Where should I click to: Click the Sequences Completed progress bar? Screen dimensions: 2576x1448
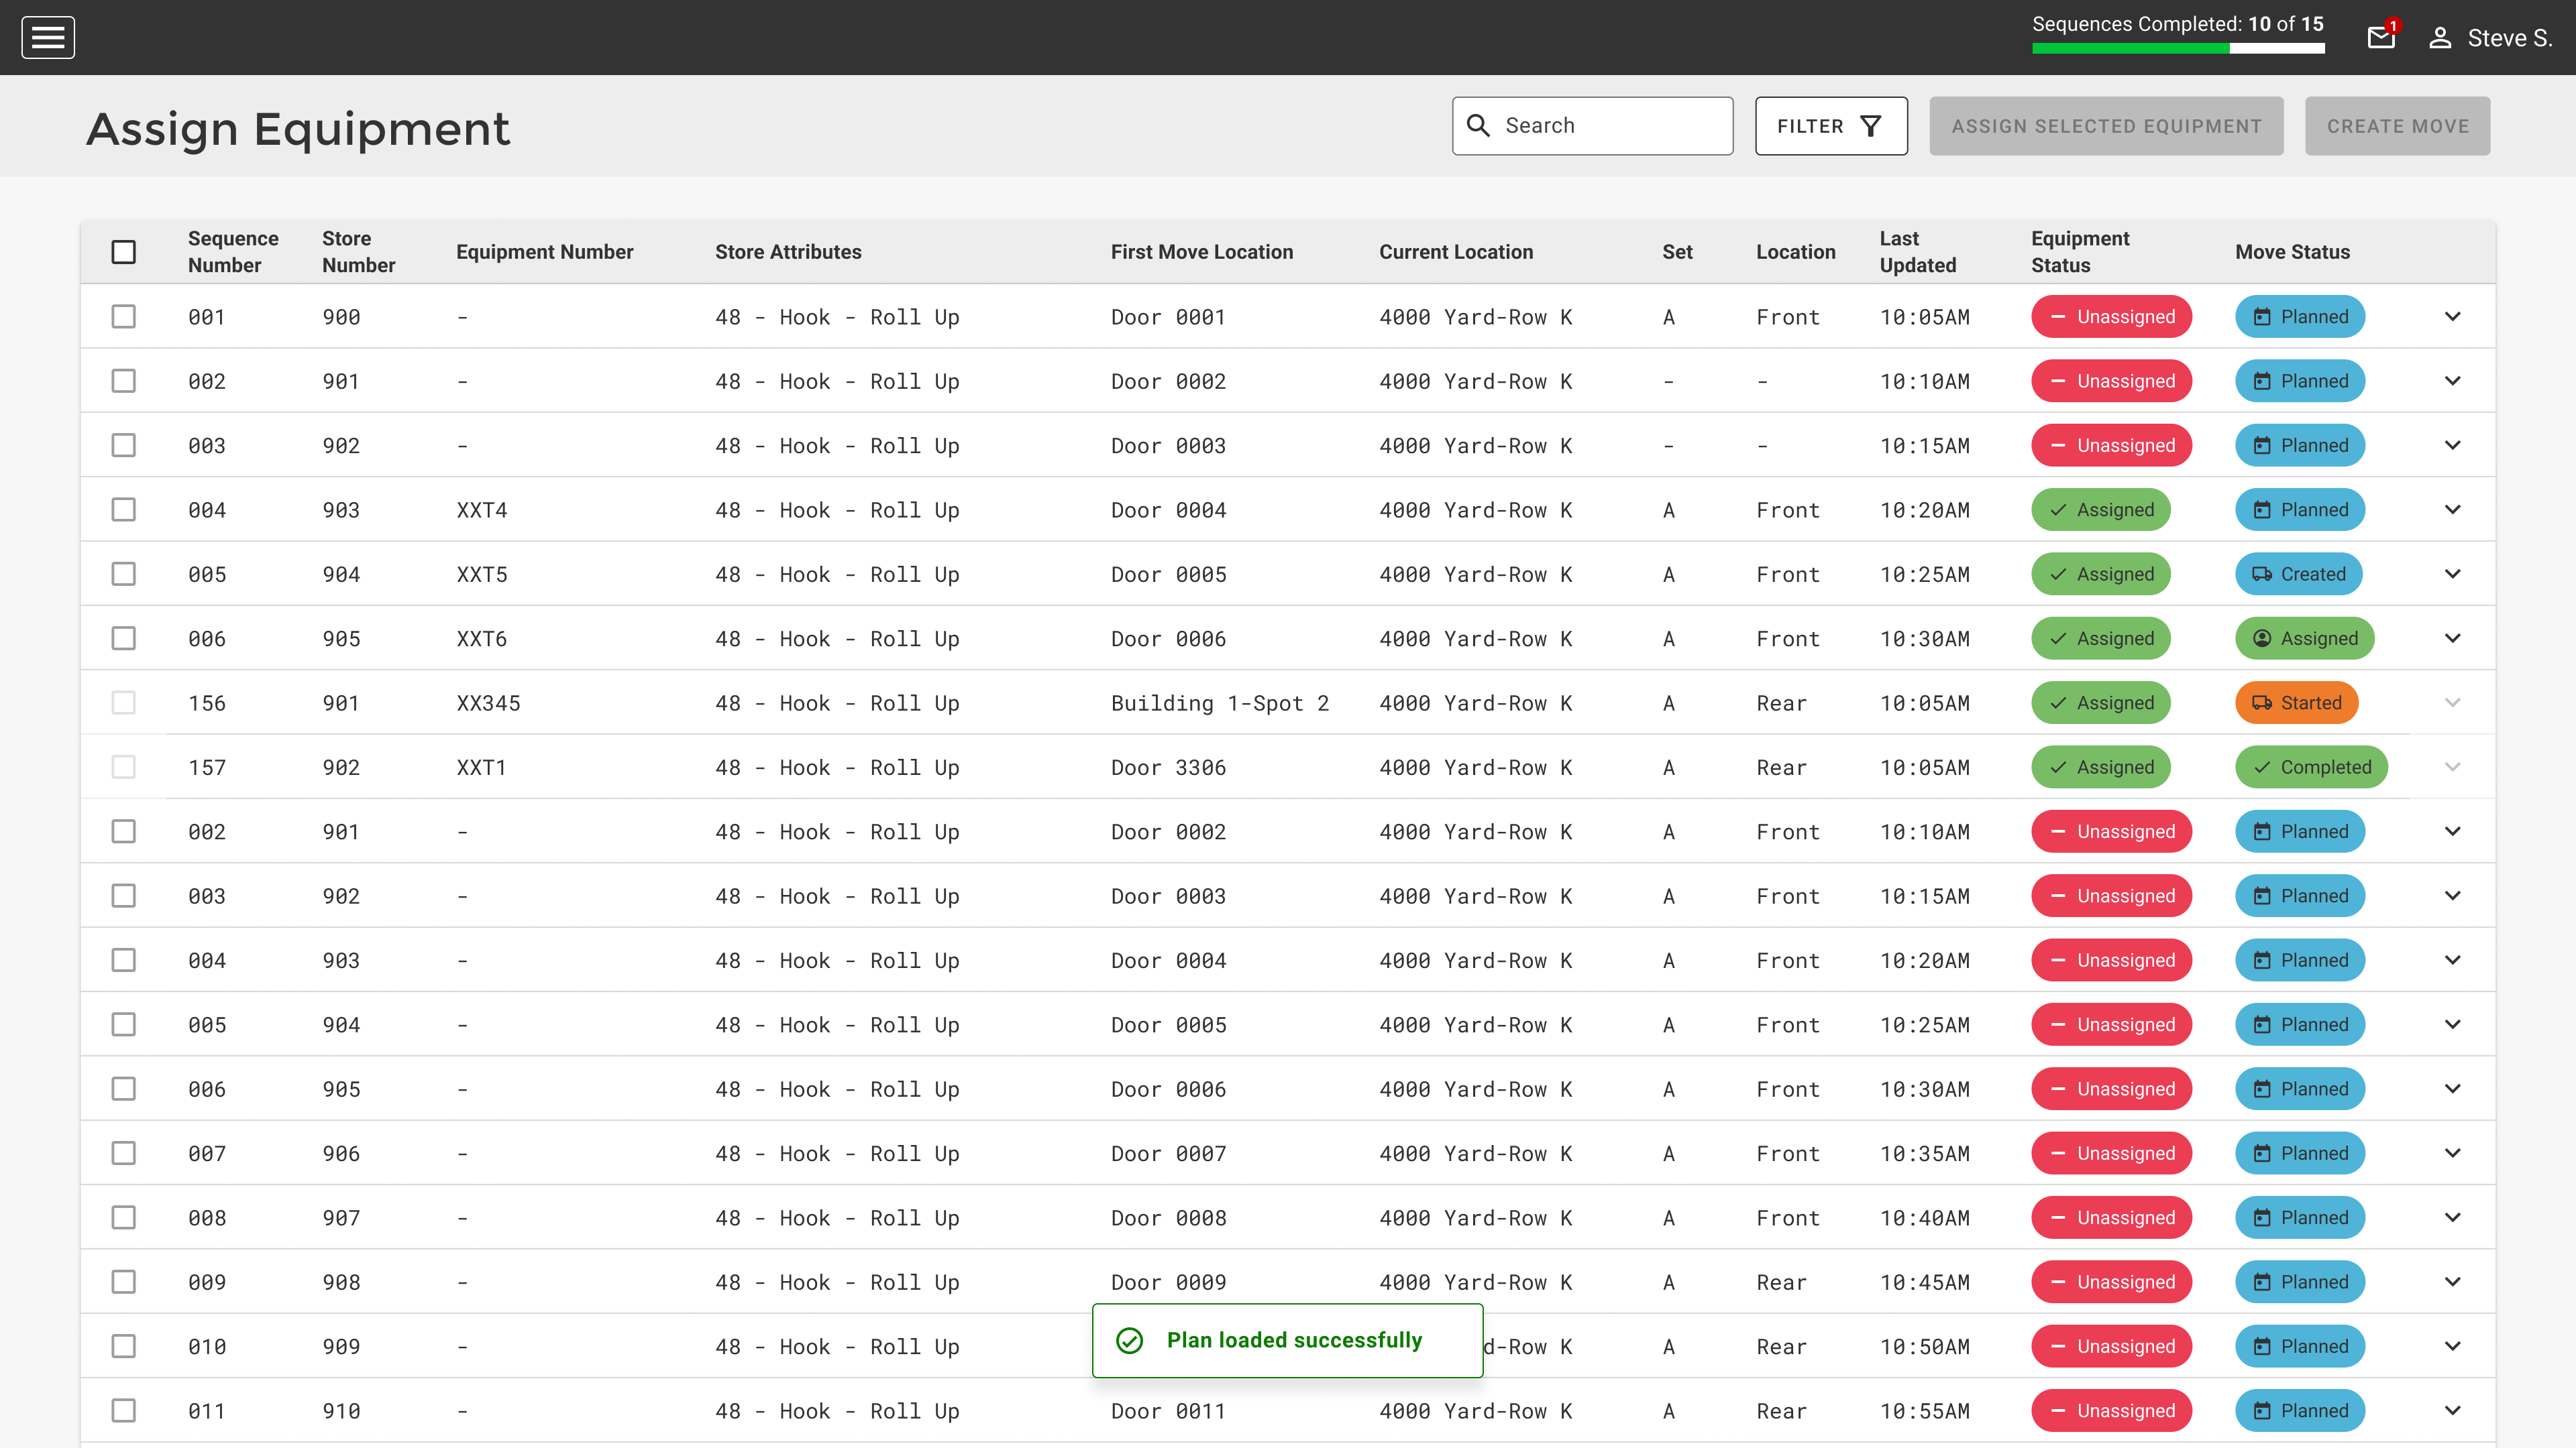click(2178, 48)
